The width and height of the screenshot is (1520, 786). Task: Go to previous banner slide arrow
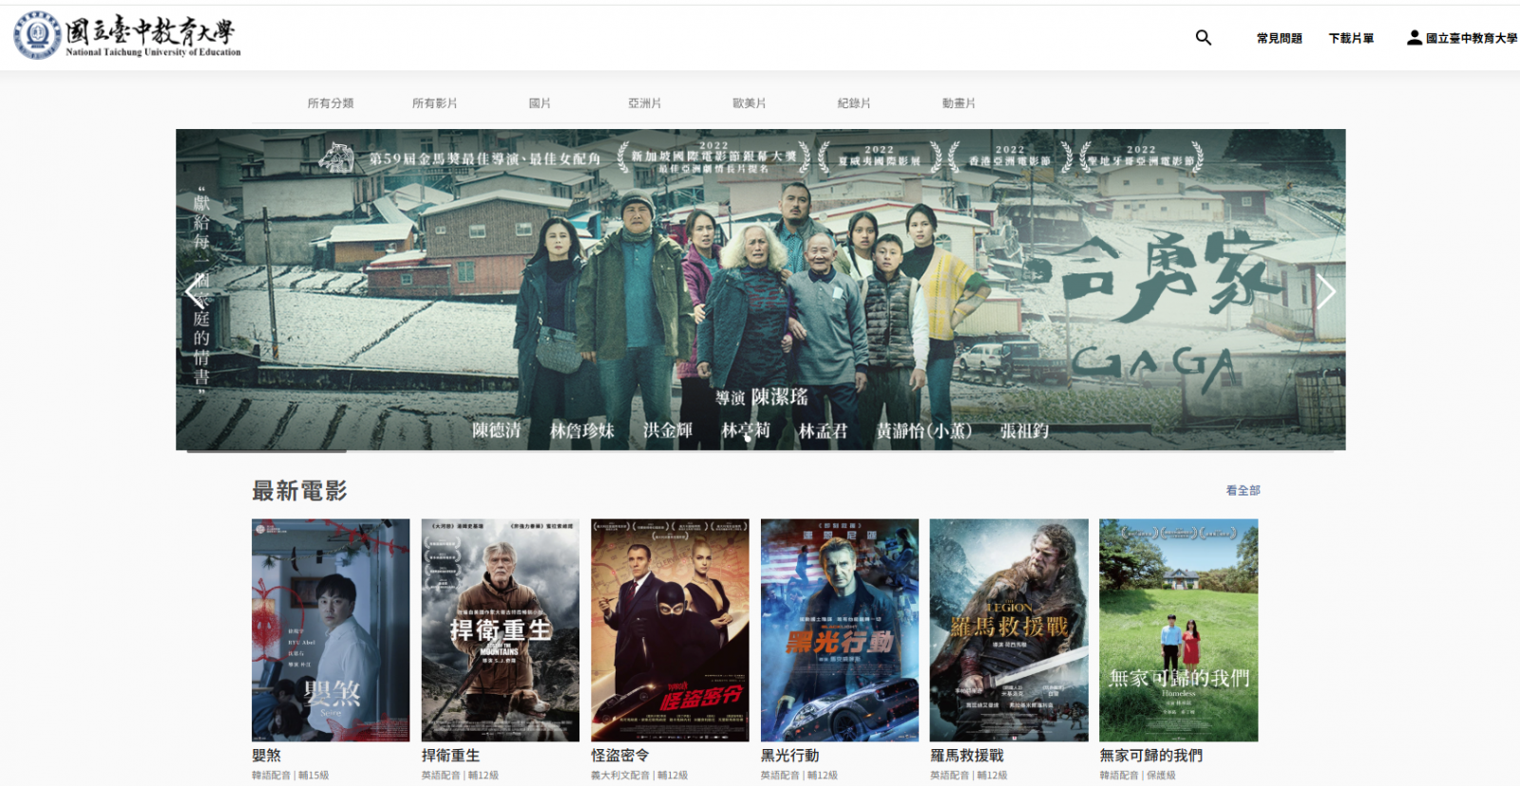(x=196, y=291)
